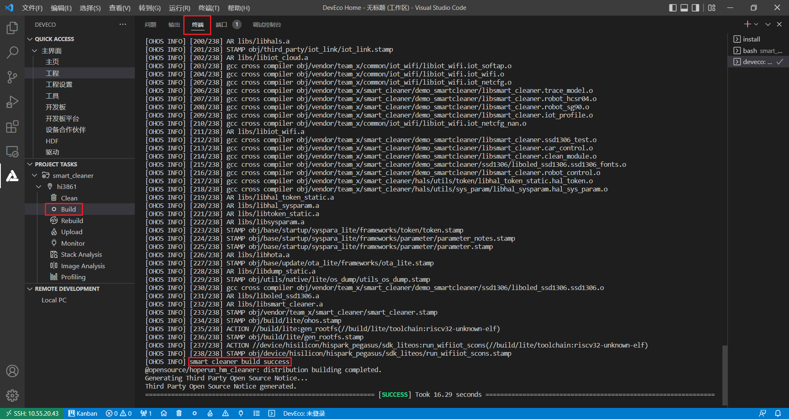Toggle bottom panel visibility
This screenshot has width=789, height=419.
pyautogui.click(x=684, y=8)
